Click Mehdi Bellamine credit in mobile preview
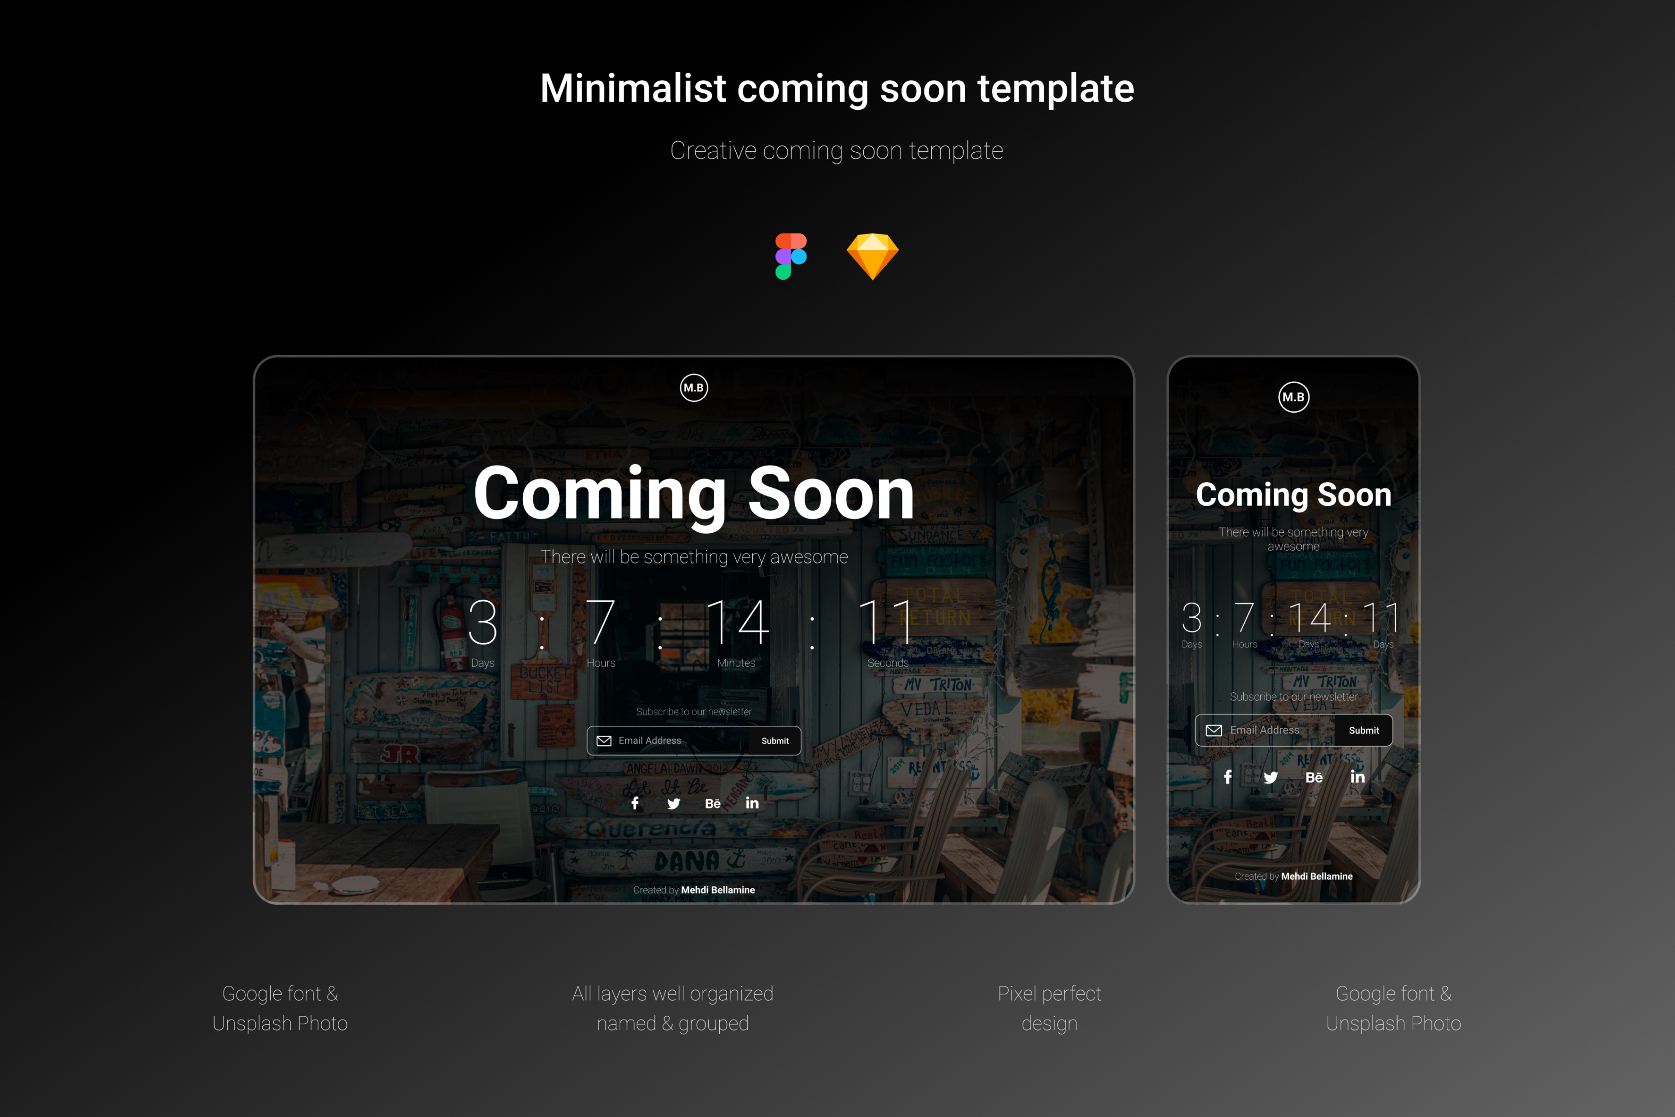This screenshot has width=1675, height=1117. [x=1317, y=876]
